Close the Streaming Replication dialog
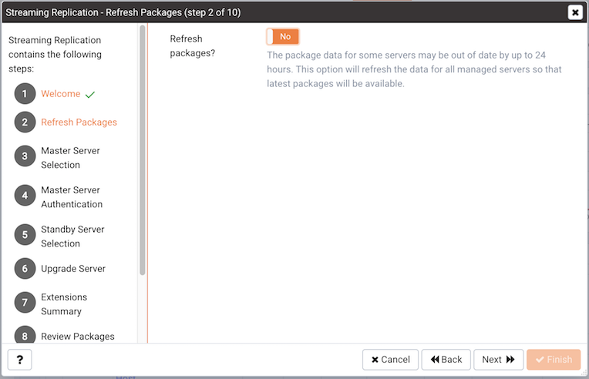This screenshot has height=379, width=589. 575,12
